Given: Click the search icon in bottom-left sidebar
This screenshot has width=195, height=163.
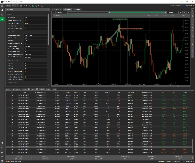Looking at the screenshot, I should 2,143.
